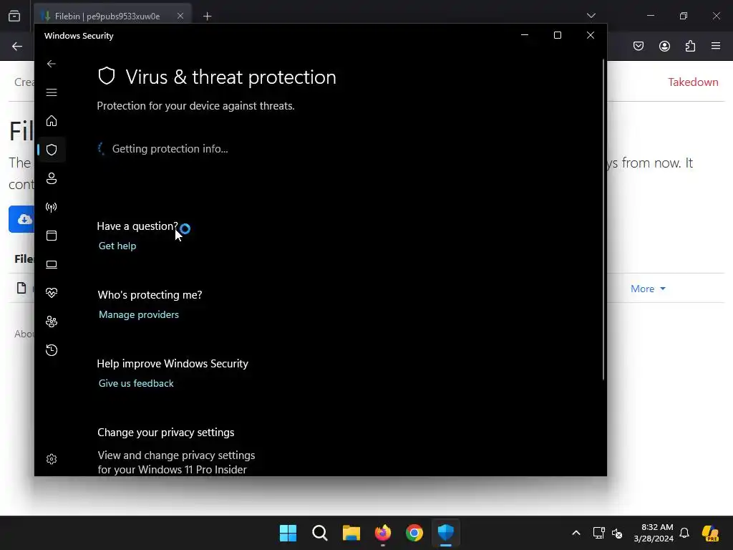Open the Firefox extensions icon
Screen dimensions: 733x550
coord(690,46)
